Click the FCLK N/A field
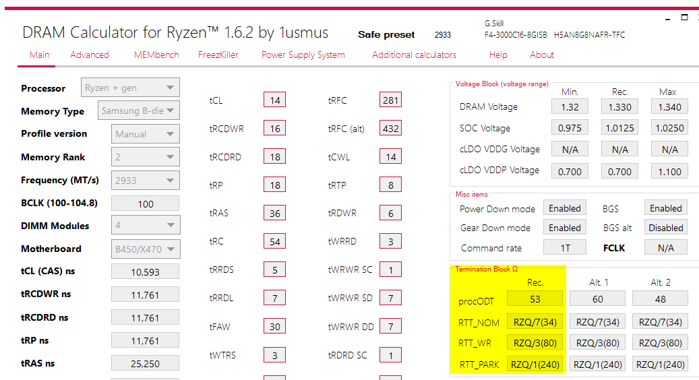Viewport: 699px width, 380px height. click(x=665, y=248)
